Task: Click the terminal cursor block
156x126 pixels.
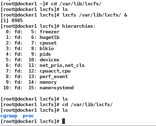Action: (x=63, y=121)
